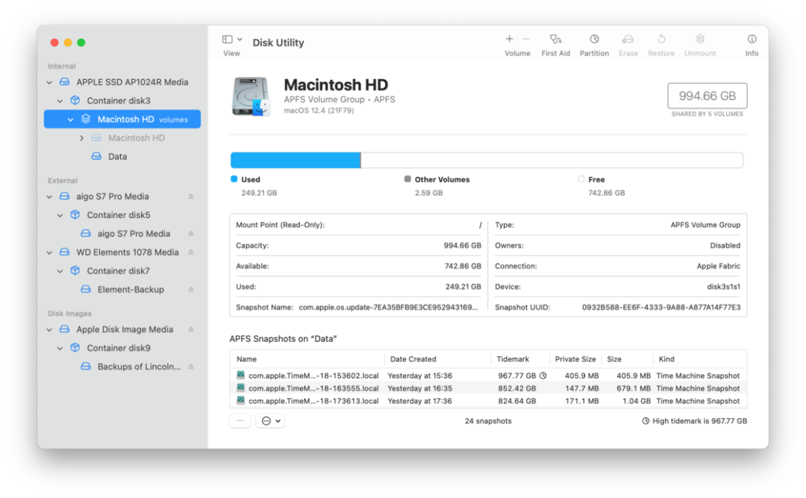Collapse the Container disk3 tree node
The image size is (806, 498).
click(x=60, y=101)
